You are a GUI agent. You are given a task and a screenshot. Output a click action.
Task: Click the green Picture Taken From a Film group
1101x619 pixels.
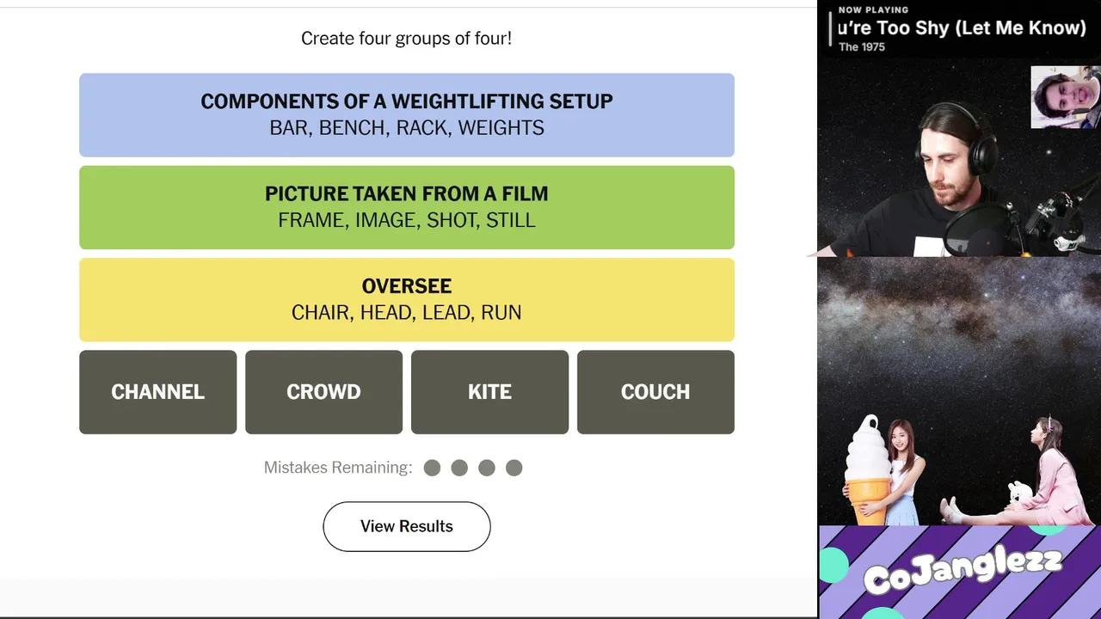(x=406, y=207)
